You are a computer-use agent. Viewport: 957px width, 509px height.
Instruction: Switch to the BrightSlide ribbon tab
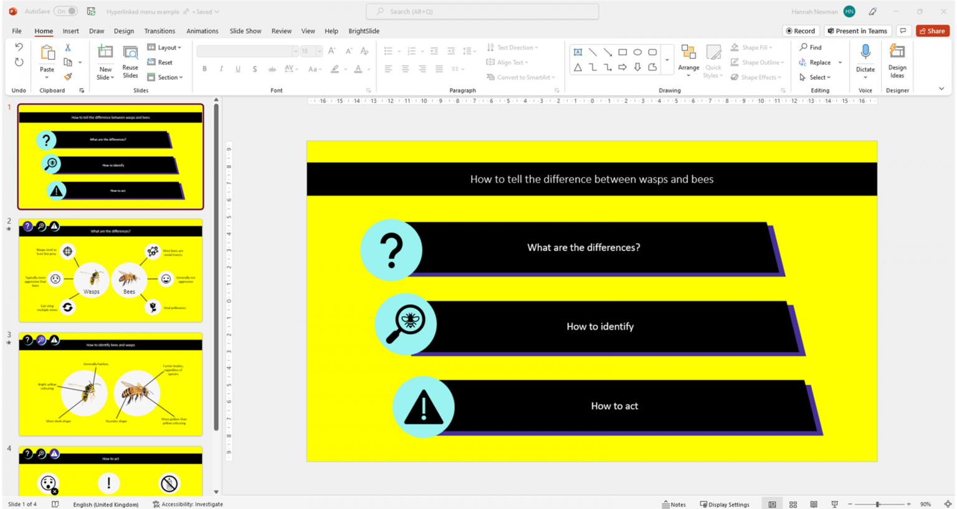(364, 31)
